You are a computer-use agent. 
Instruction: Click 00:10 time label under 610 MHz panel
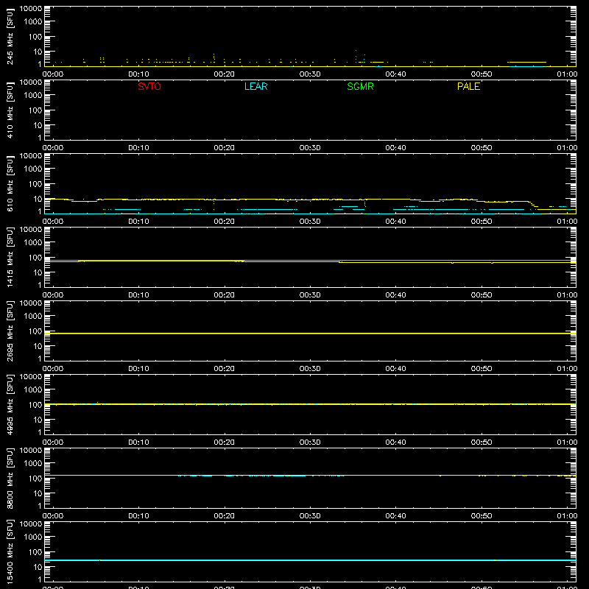138,222
